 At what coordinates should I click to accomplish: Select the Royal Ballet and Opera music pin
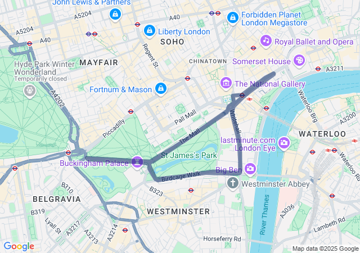click(x=266, y=41)
